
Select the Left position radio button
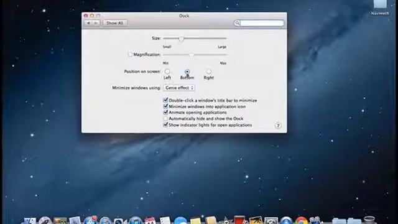(x=167, y=72)
